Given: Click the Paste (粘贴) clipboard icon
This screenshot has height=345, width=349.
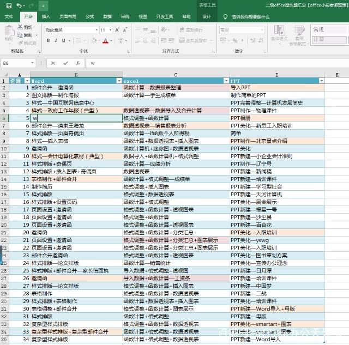Looking at the screenshot, I should (x=9, y=31).
